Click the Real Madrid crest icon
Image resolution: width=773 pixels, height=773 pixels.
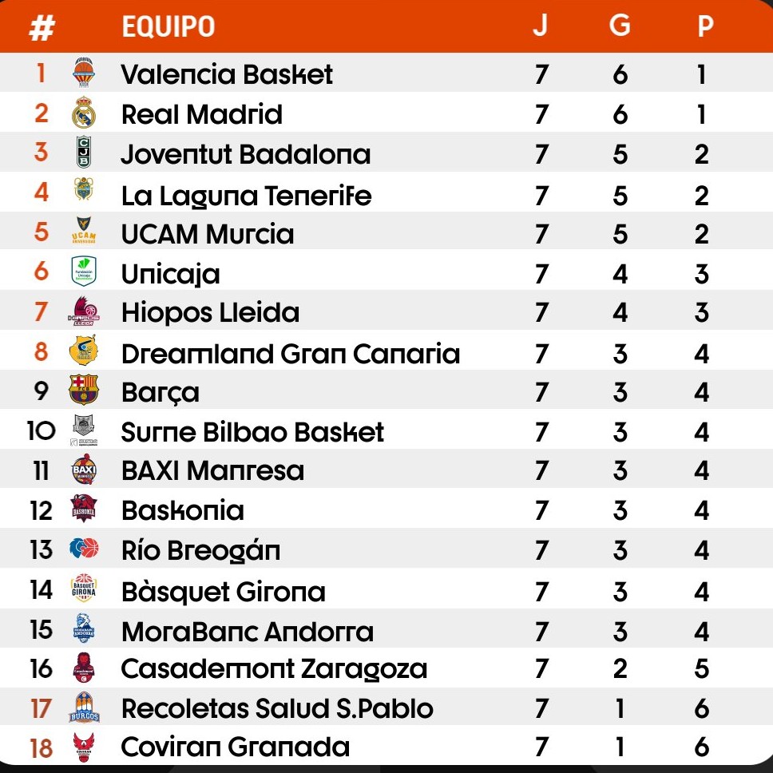point(84,113)
